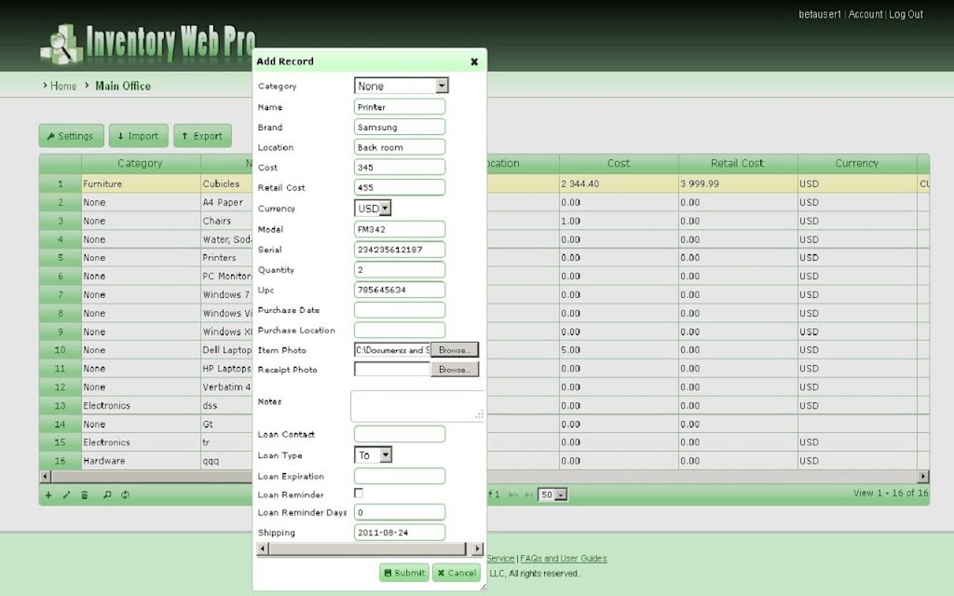Click the Location field containing Back room

pos(400,147)
